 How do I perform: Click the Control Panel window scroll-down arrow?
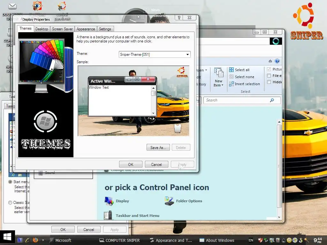click(279, 217)
